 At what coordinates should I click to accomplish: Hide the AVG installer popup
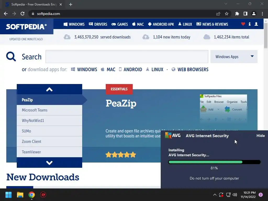point(260,136)
